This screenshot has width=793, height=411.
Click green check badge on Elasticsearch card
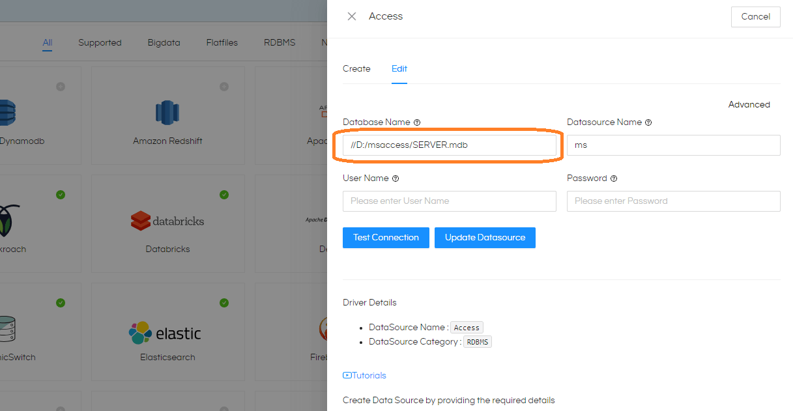pyautogui.click(x=224, y=303)
